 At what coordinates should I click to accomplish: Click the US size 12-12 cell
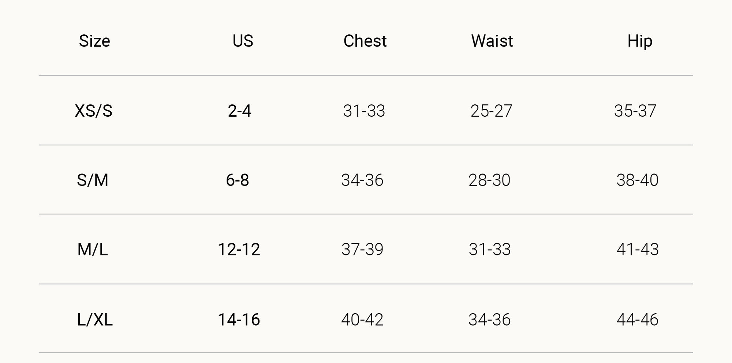(239, 250)
